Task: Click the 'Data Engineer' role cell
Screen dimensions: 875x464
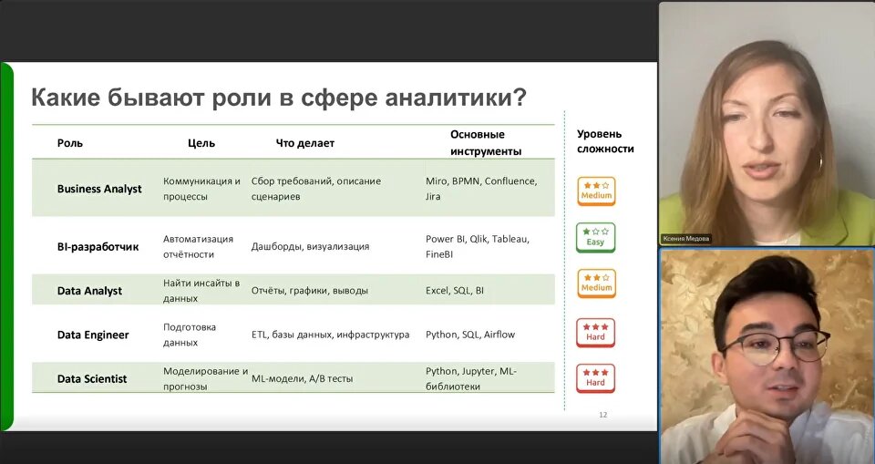Action: [x=93, y=335]
